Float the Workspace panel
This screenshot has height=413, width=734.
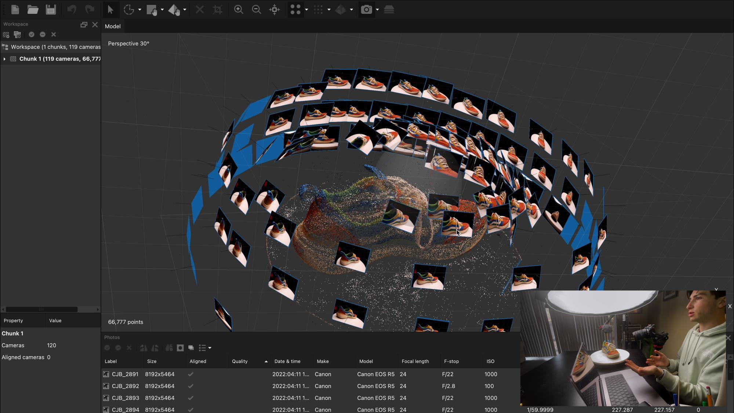84,25
